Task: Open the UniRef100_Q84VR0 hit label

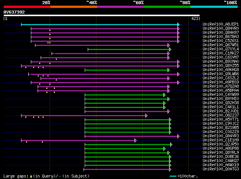Action: pyautogui.click(x=221, y=29)
